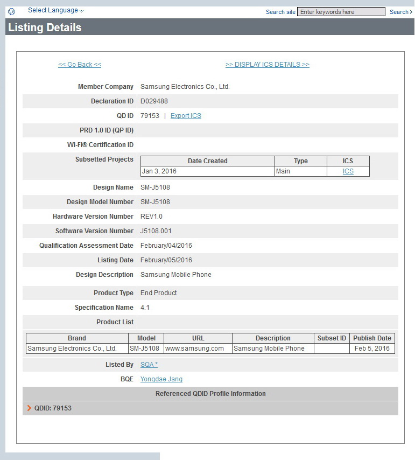Open the SQA * listed-by link
The image size is (415, 460).
149,365
